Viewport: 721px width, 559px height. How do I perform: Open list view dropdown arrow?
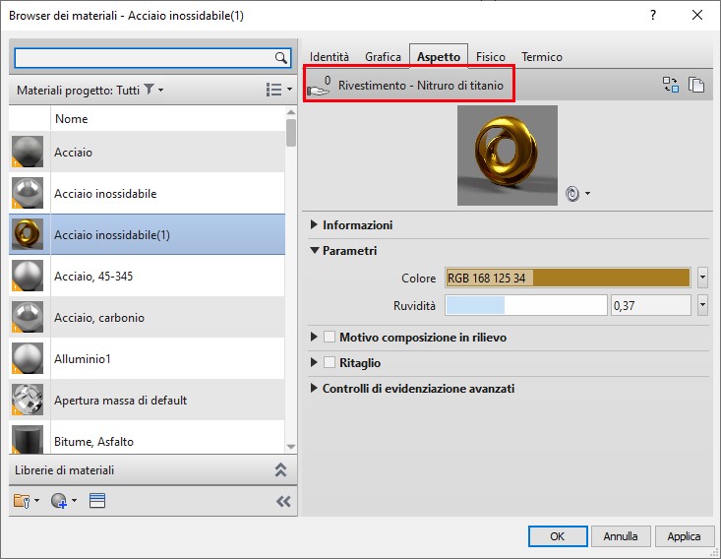pos(289,90)
